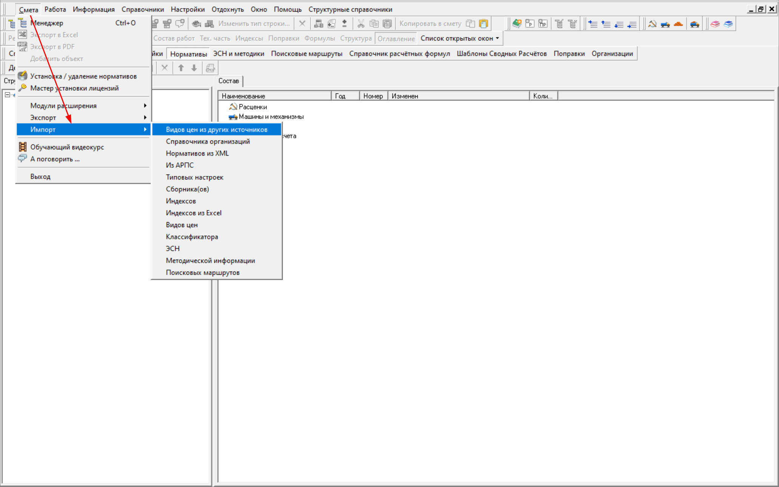Click the up arrow in the Нормативы toolbar

181,68
